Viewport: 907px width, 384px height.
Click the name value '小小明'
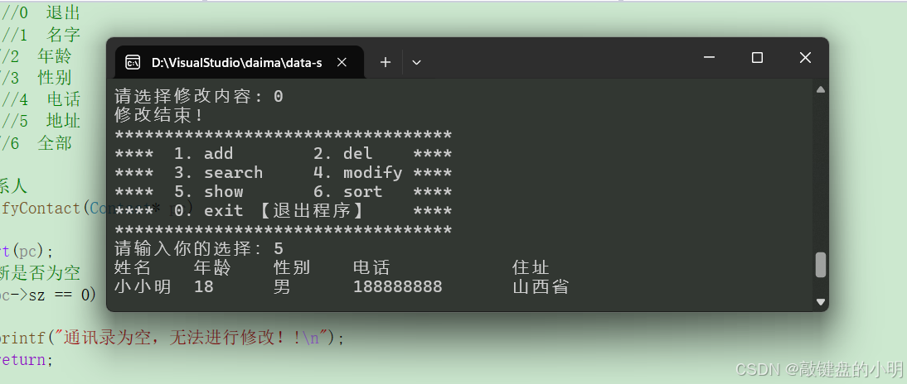pyautogui.click(x=143, y=287)
